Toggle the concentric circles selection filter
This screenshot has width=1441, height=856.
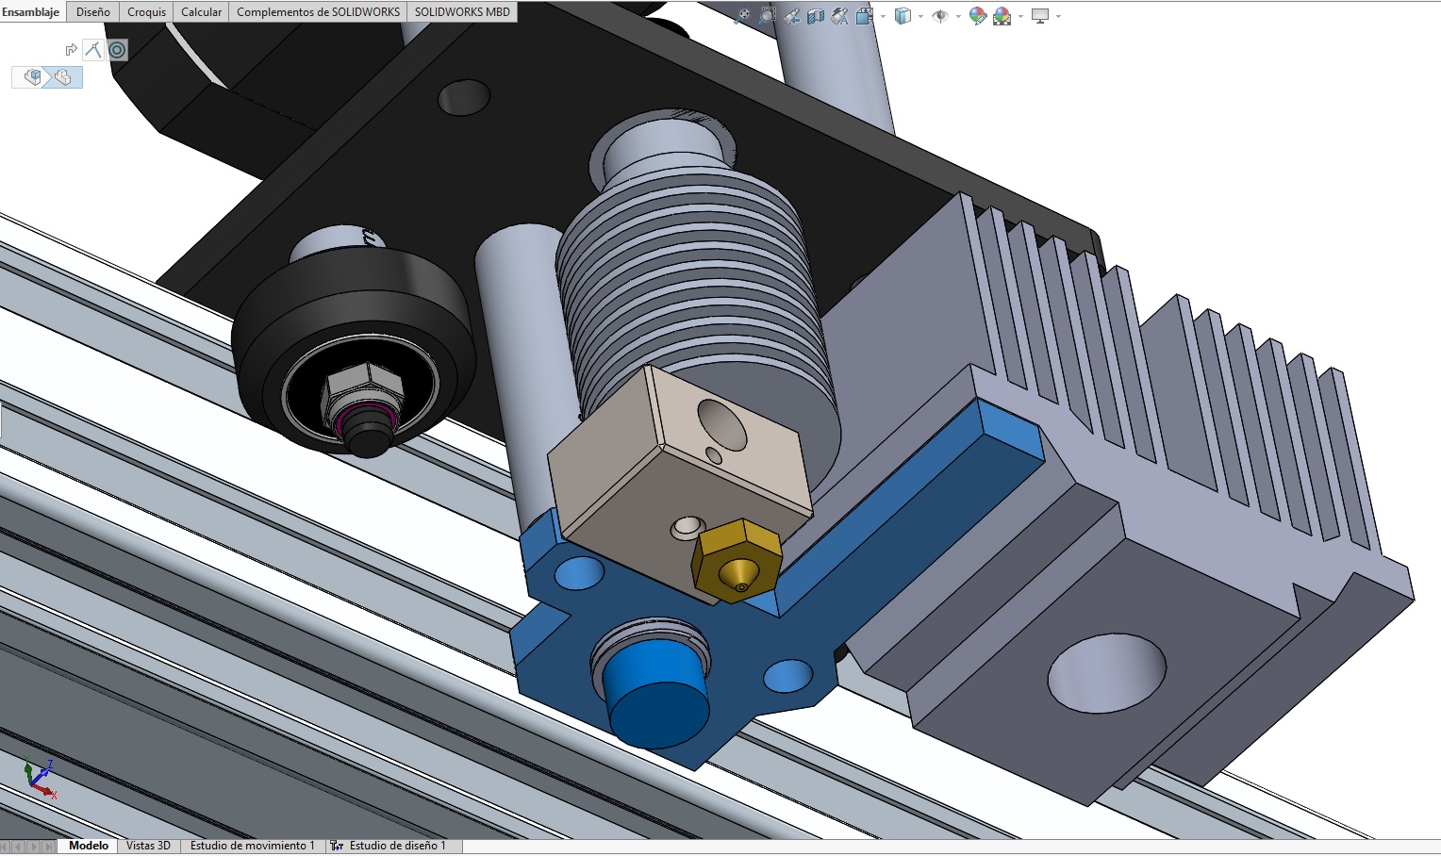click(x=118, y=50)
